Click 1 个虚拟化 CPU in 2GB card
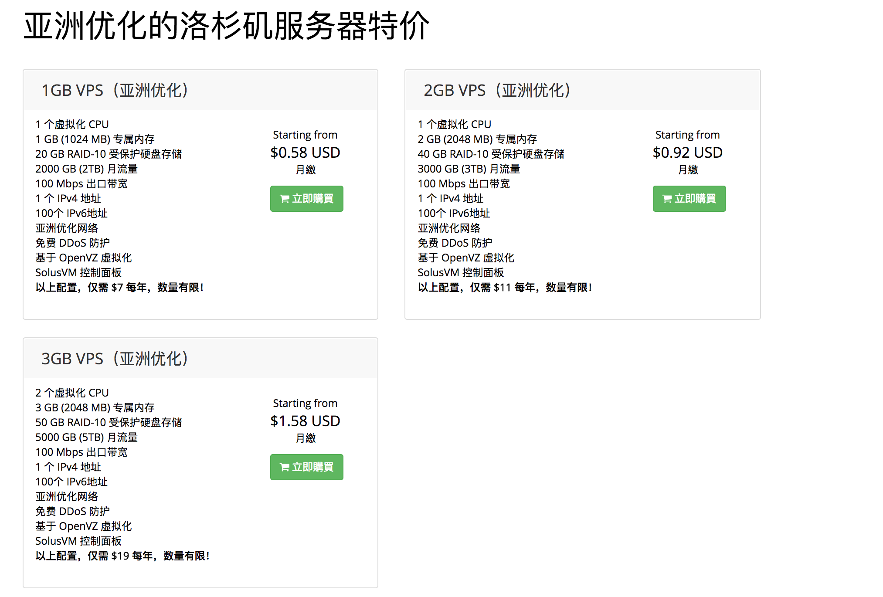 455,125
